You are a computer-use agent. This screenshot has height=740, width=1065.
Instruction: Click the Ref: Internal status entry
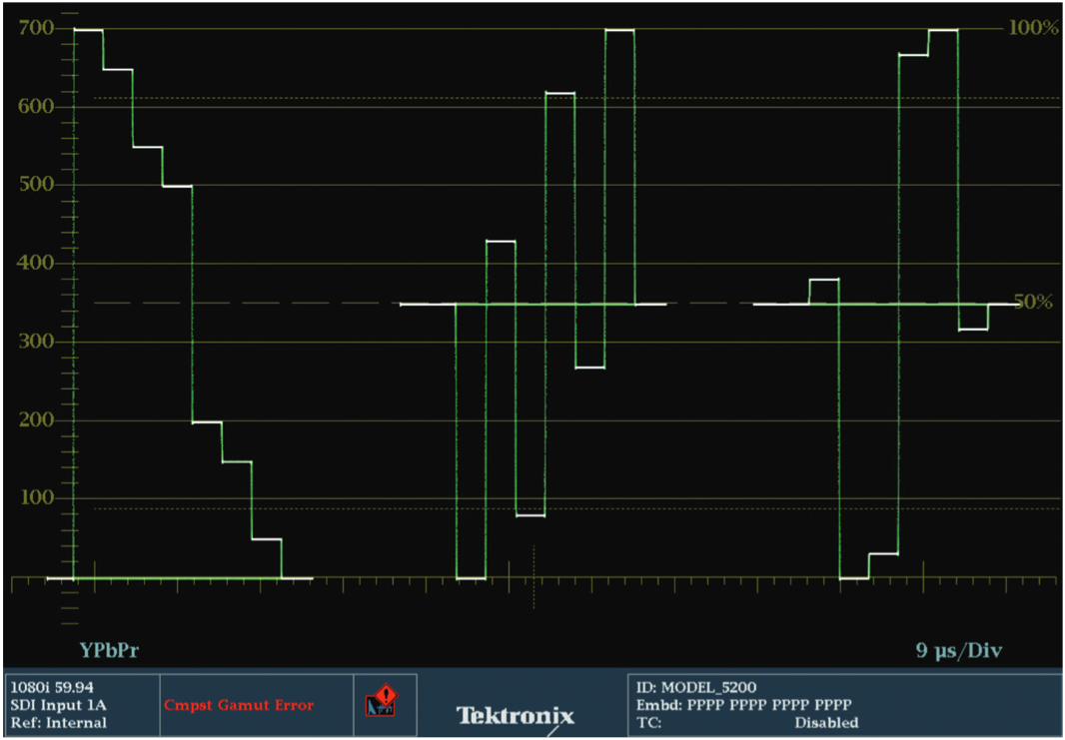(58, 722)
